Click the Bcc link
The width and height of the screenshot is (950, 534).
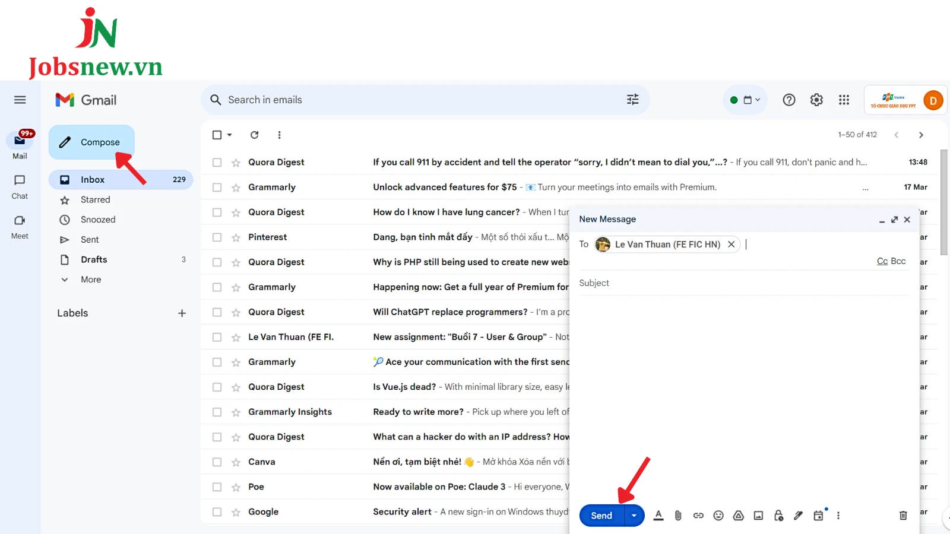pos(898,262)
